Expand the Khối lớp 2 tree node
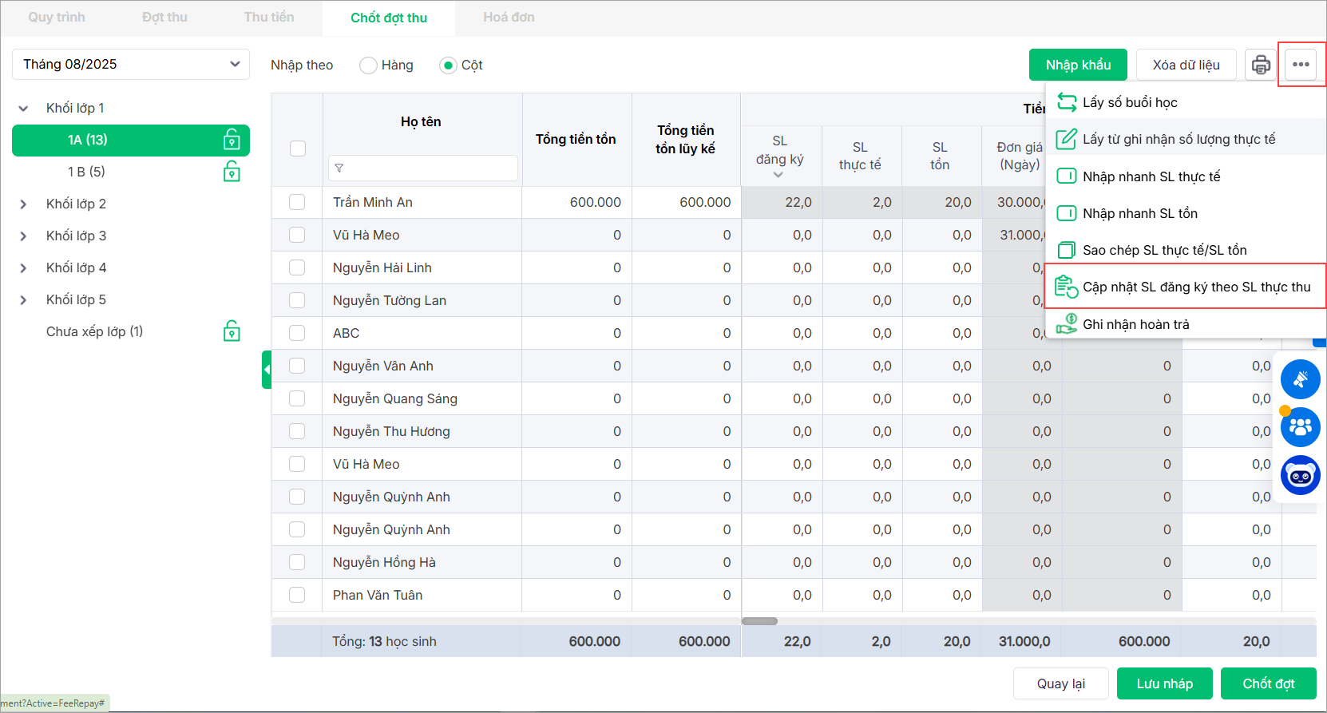Viewport: 1327px width, 713px height. pyautogui.click(x=23, y=204)
